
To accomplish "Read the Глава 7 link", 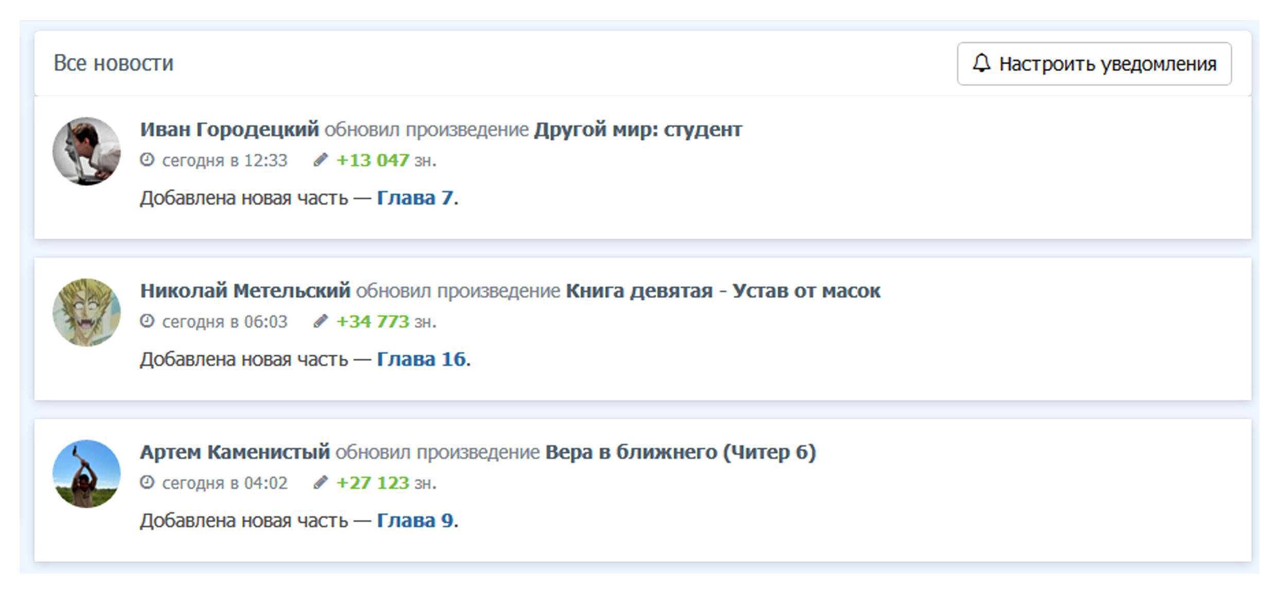I will pos(415,198).
